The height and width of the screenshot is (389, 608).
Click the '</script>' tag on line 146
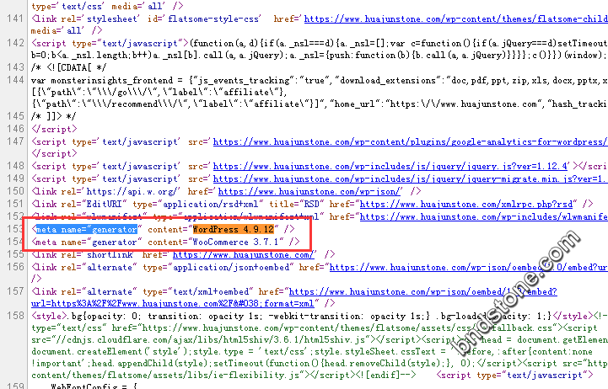tap(54, 129)
